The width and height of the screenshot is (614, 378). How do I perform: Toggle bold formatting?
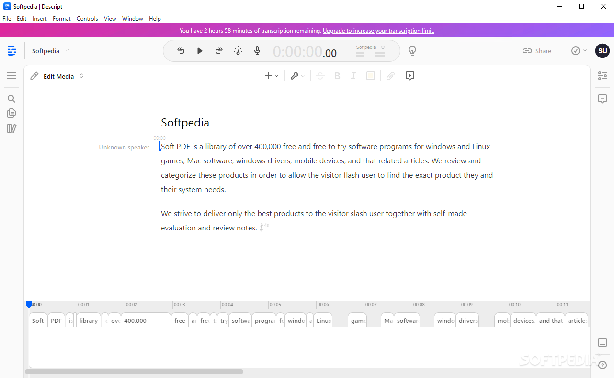pyautogui.click(x=337, y=76)
